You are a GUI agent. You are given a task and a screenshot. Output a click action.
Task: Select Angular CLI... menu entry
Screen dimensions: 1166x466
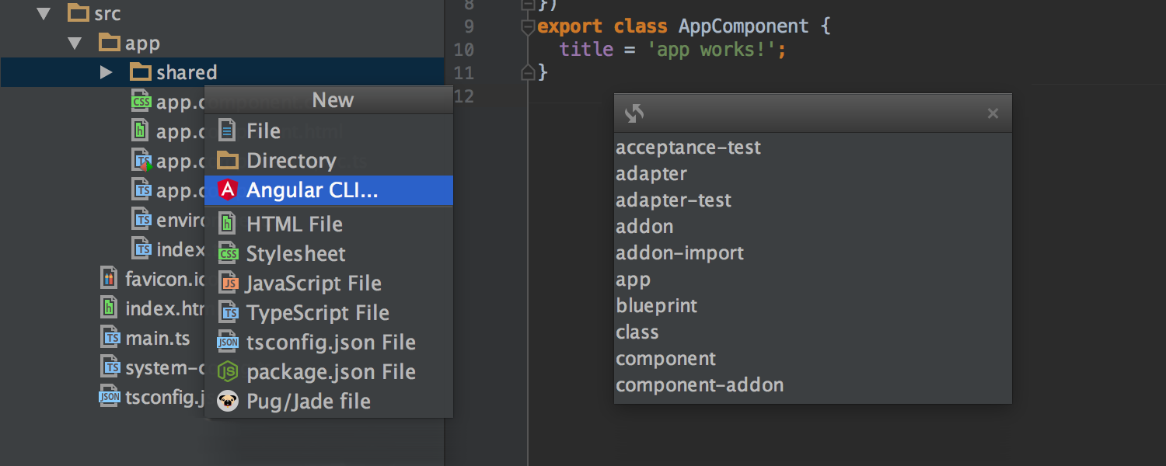[329, 190]
